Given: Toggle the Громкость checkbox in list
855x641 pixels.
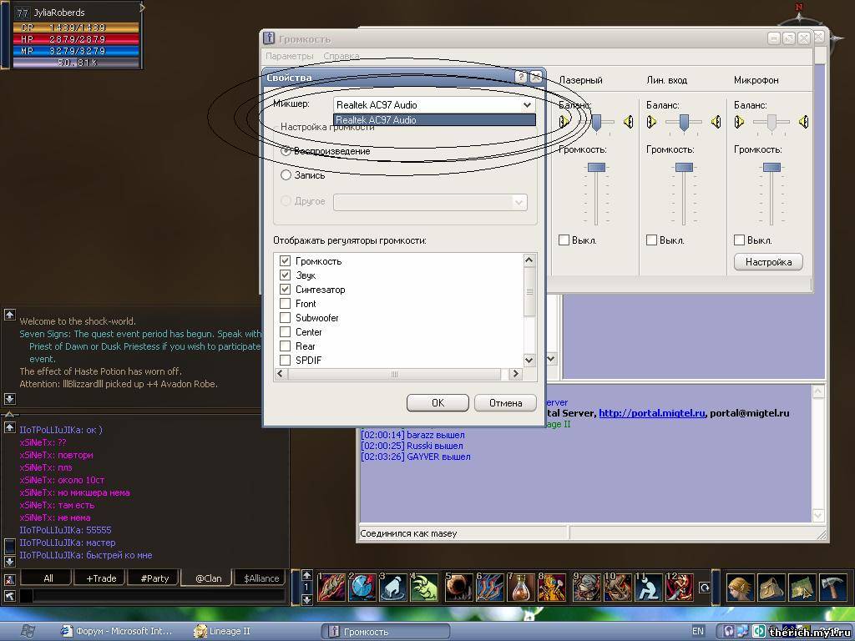Looking at the screenshot, I should pos(285,260).
